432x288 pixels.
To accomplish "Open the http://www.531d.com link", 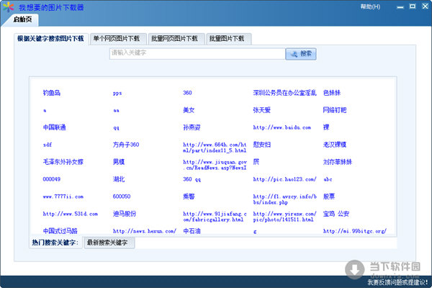I will pyautogui.click(x=71, y=214).
